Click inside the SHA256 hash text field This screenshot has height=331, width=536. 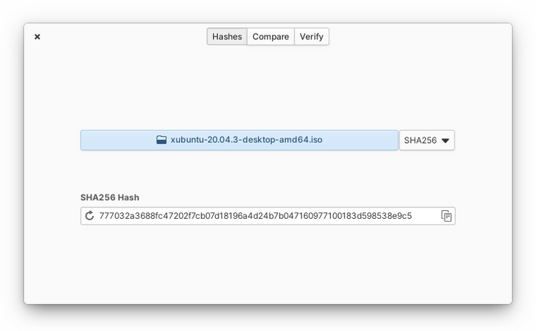268,216
